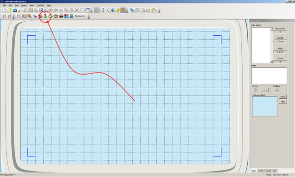This screenshot has width=295, height=177.
Task: Click inside the Notes text box
Action: coord(269,76)
